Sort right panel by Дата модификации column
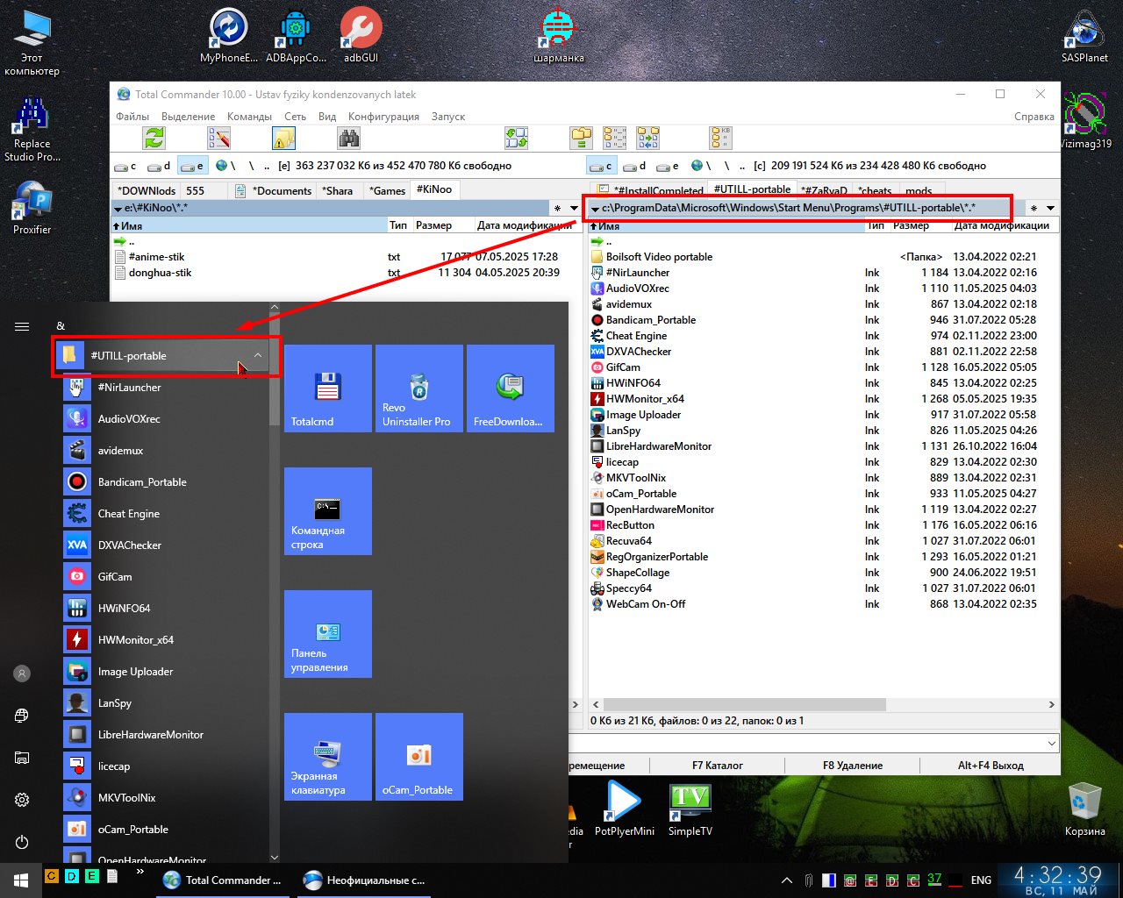Screen dimensions: 1123x898 1002,225
